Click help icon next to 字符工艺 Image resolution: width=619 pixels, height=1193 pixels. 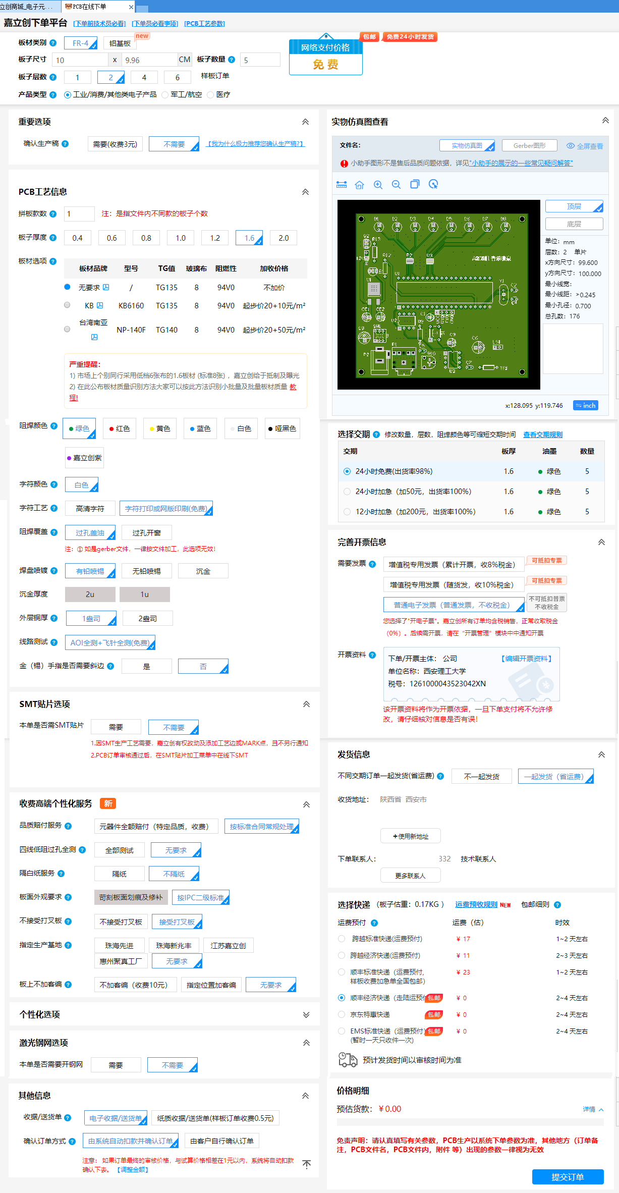pyautogui.click(x=54, y=508)
